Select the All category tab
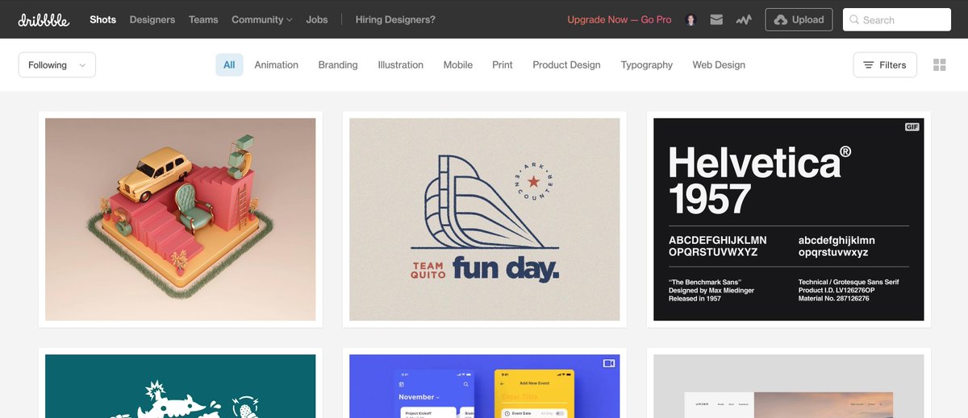This screenshot has width=968, height=418. coord(229,65)
